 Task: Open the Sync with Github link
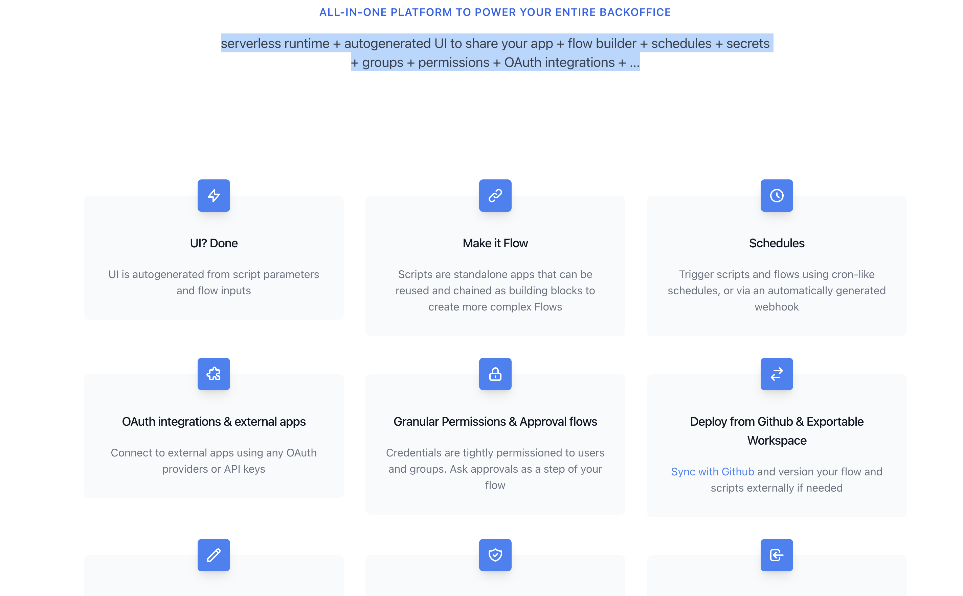point(712,471)
